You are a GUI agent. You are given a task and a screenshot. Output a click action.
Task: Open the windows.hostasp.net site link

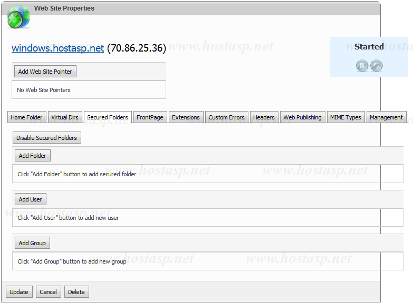tap(58, 48)
